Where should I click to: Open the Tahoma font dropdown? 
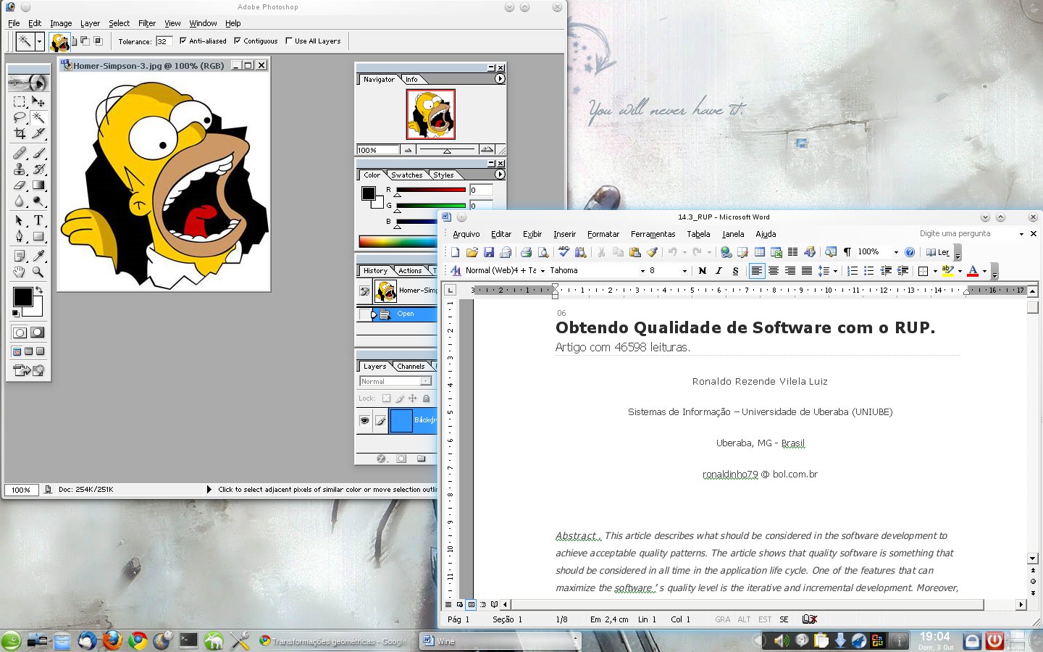(642, 271)
